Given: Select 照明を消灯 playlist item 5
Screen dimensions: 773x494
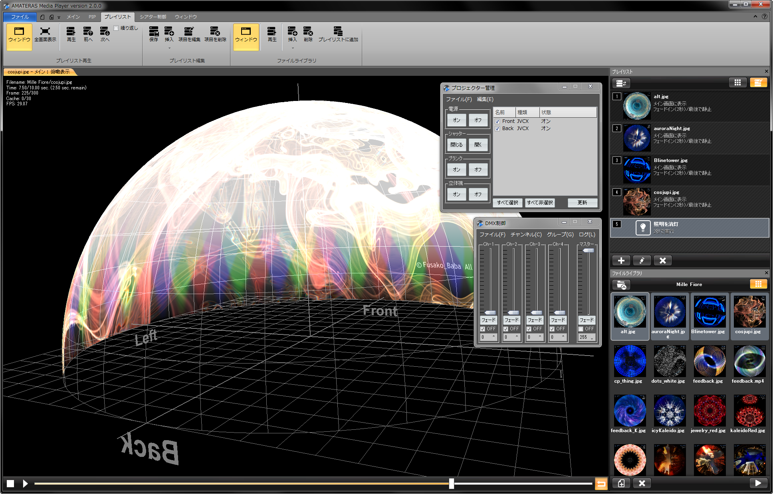Looking at the screenshot, I should coord(690,228).
